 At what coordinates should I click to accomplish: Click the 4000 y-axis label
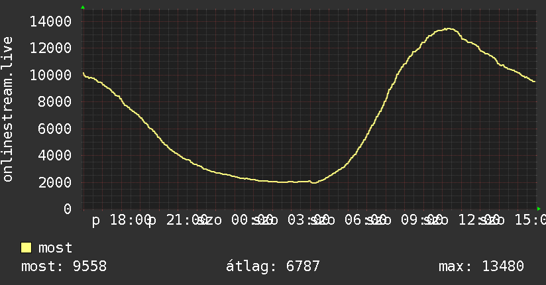click(55, 155)
